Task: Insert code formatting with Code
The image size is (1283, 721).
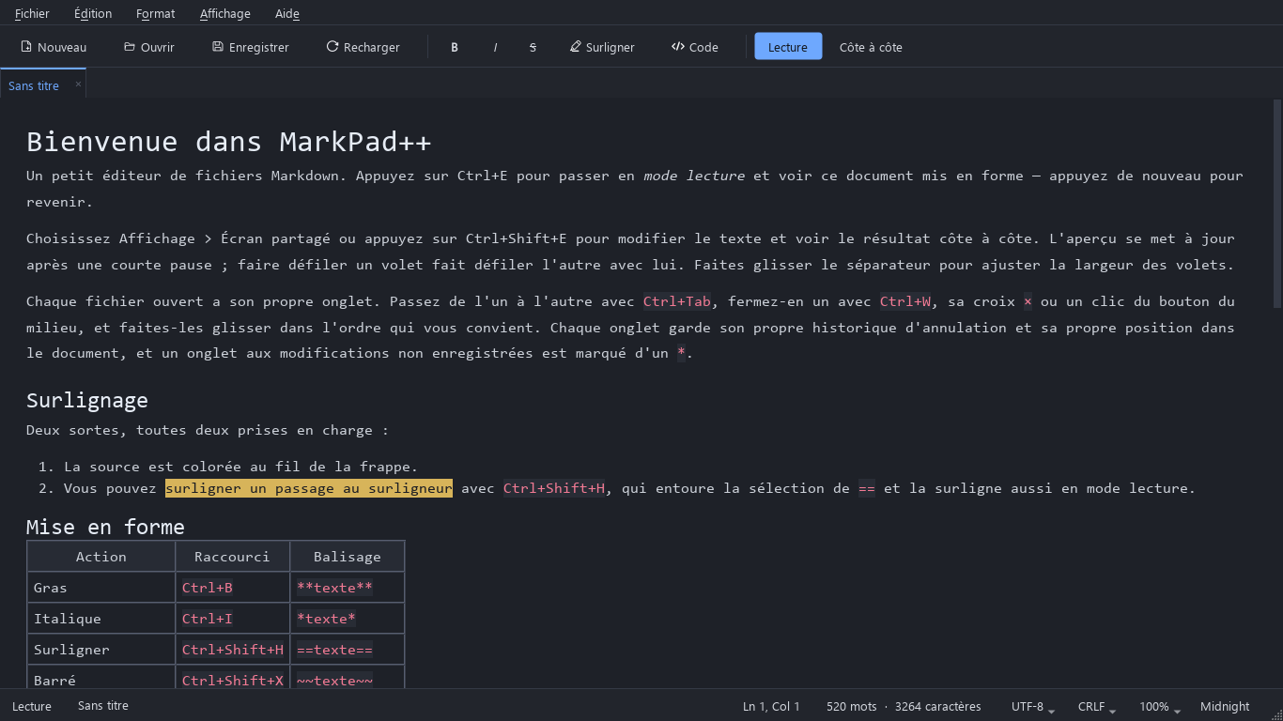Action: click(695, 47)
